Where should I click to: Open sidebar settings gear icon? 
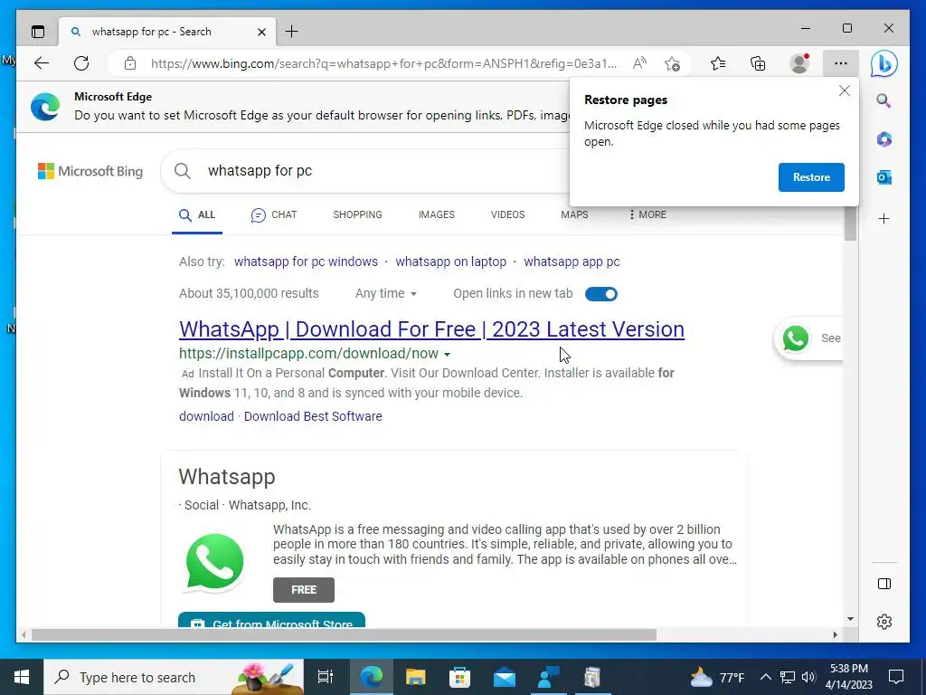tap(884, 622)
